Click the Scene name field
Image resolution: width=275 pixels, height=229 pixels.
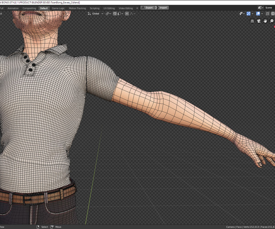(269, 8)
